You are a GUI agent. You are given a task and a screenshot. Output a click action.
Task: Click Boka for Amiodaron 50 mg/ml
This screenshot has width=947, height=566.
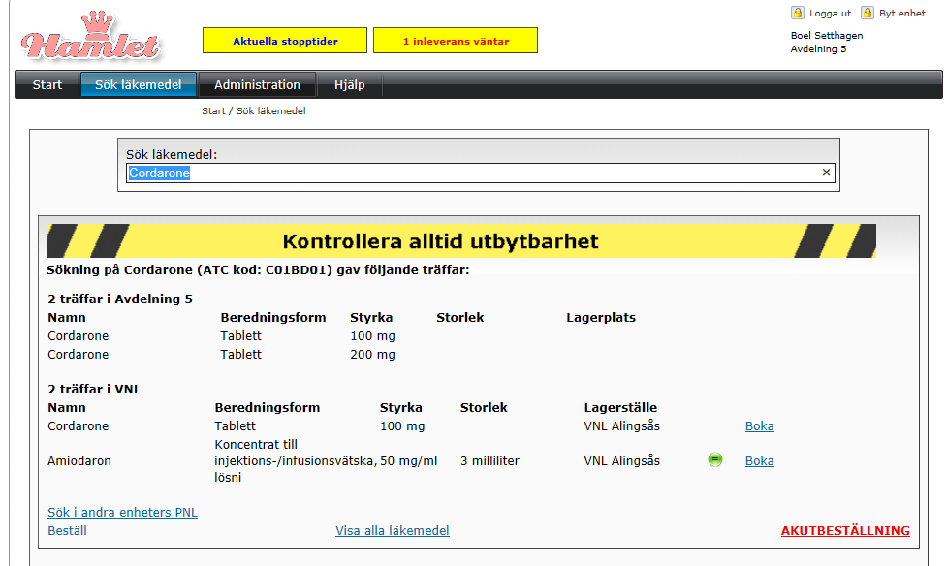(x=759, y=461)
